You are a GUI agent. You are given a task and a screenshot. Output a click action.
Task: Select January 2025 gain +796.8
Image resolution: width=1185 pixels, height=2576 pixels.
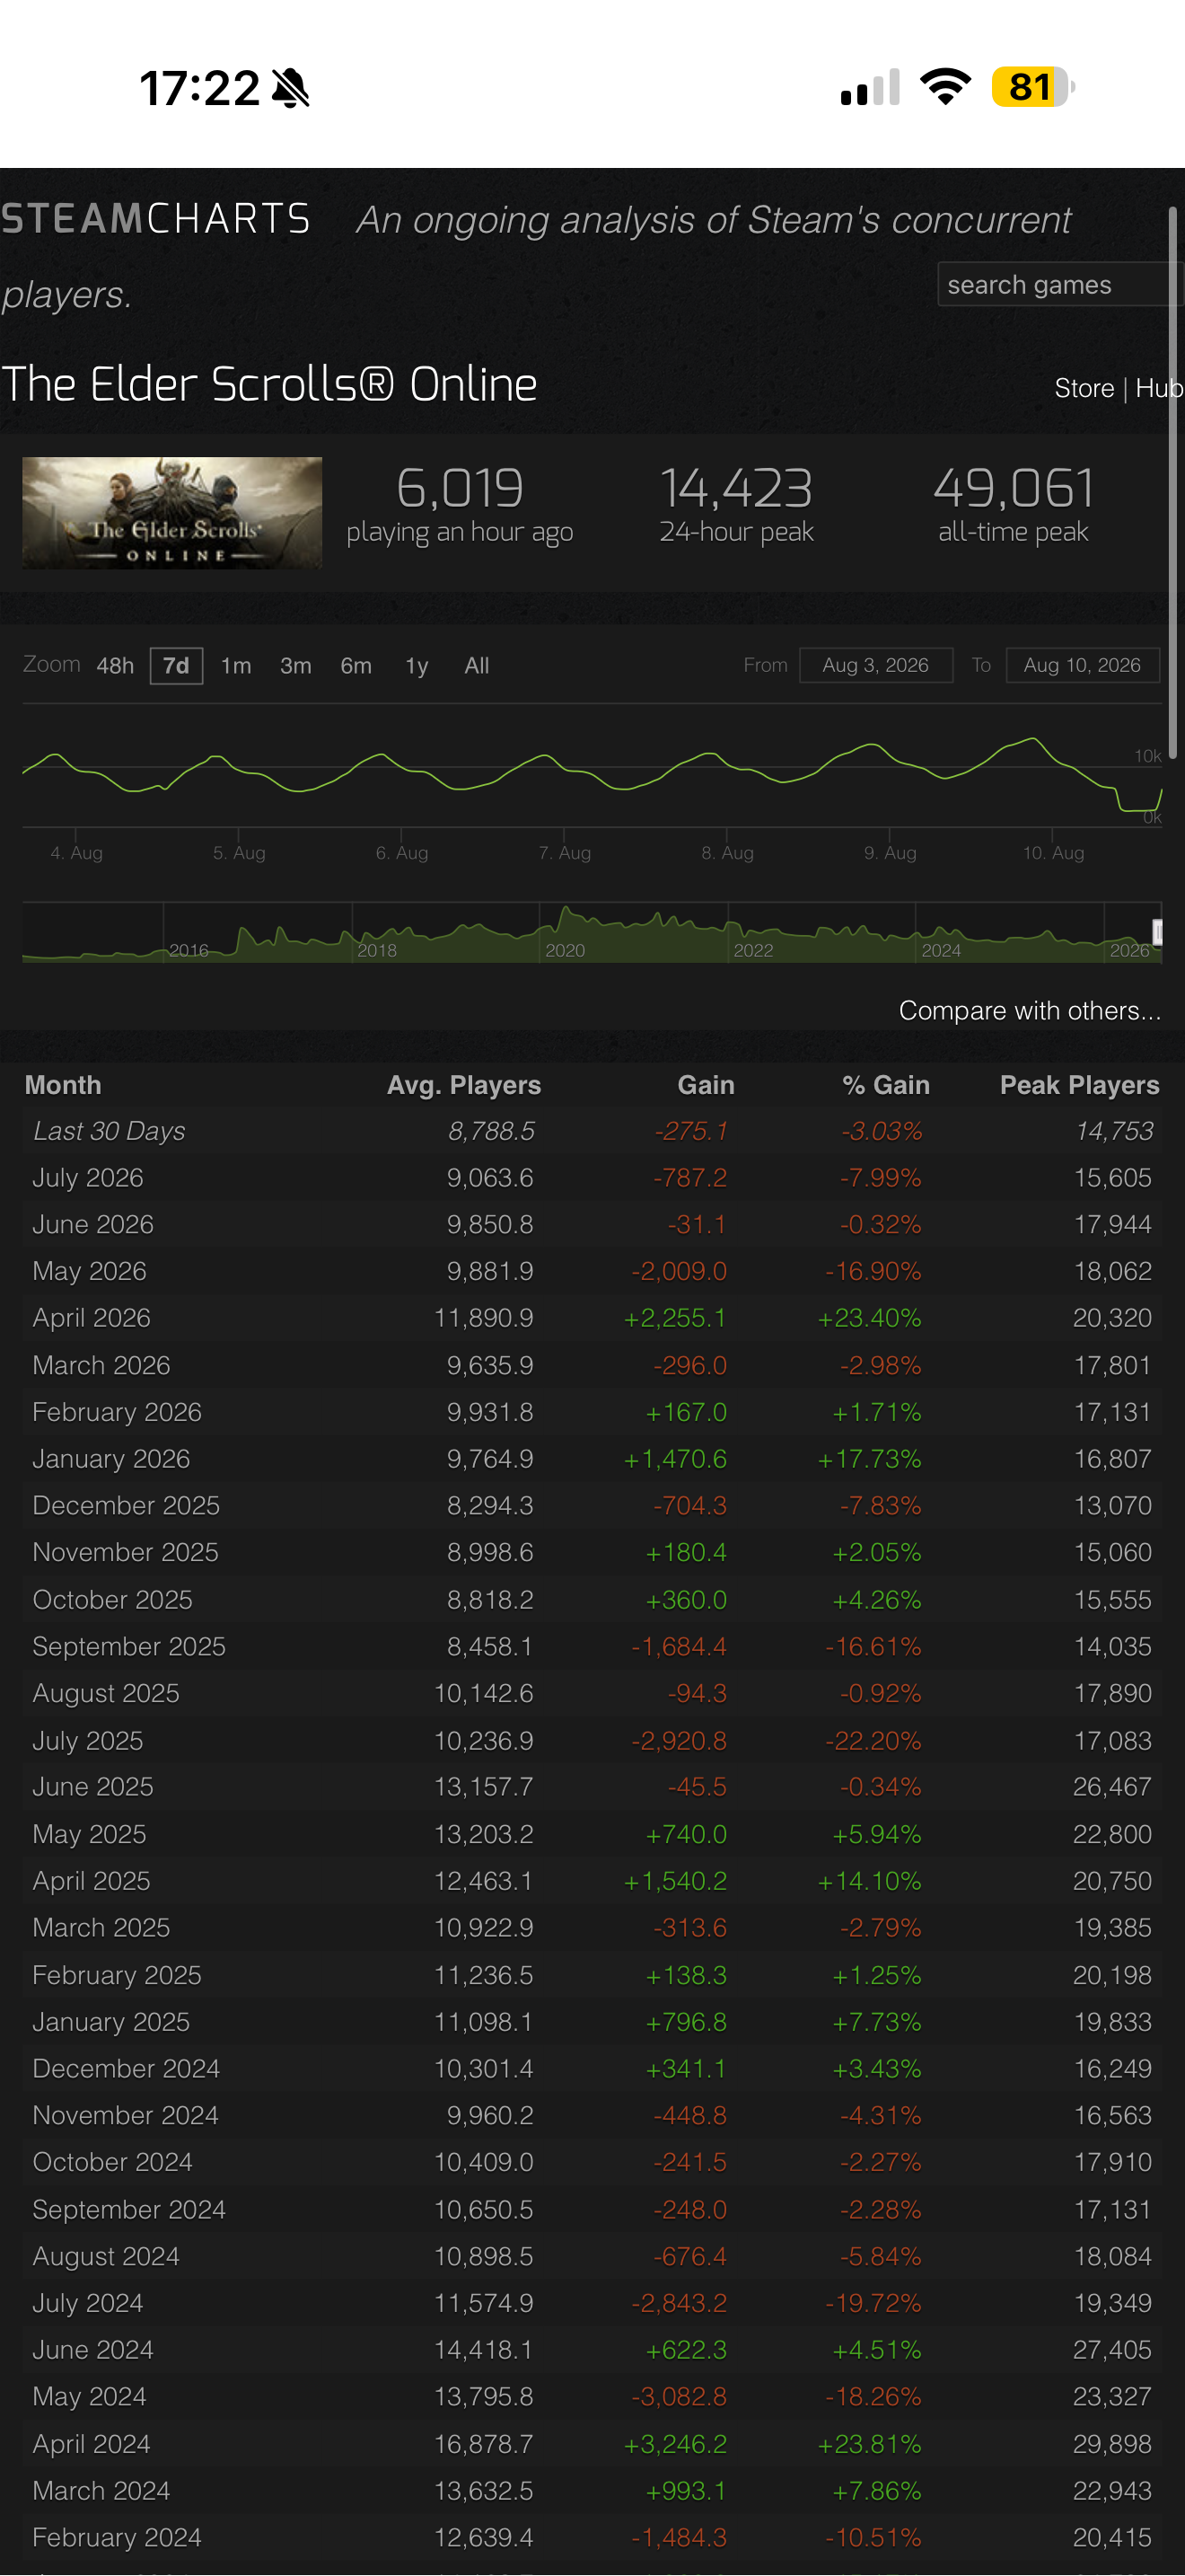pyautogui.click(x=687, y=2022)
